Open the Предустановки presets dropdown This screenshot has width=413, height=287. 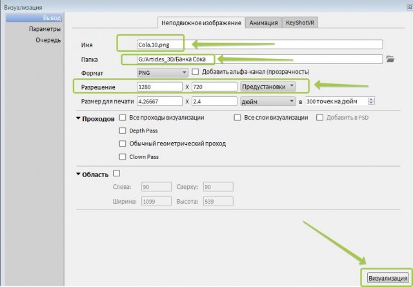click(268, 86)
